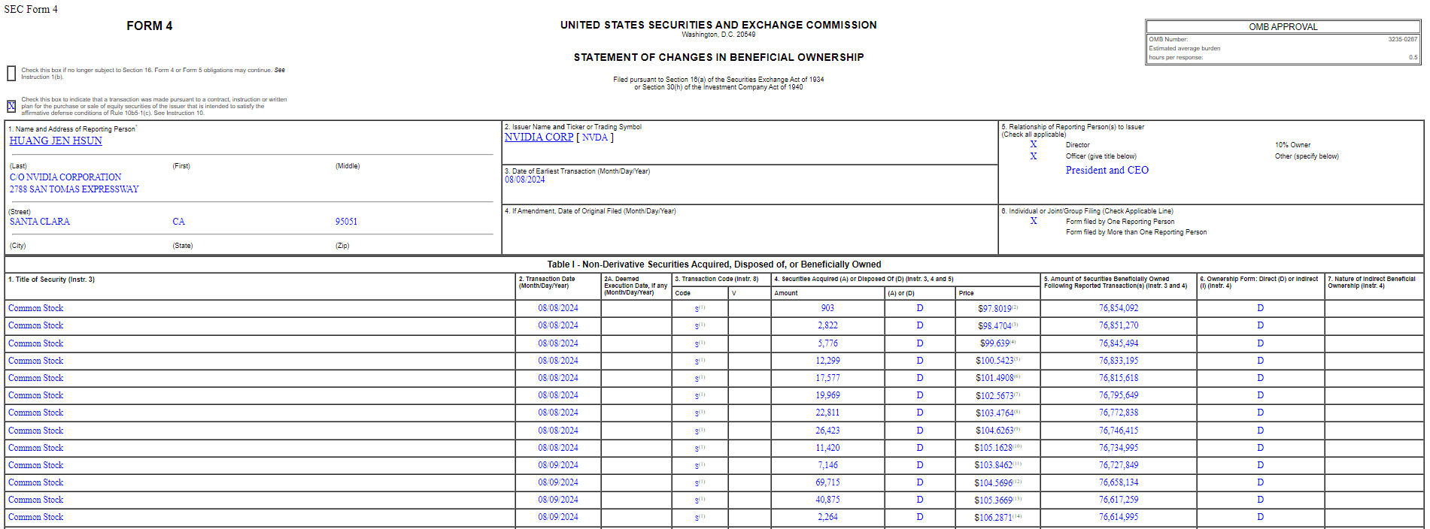Click the owned amount 76,727,849
The width and height of the screenshot is (1430, 529).
[1119, 465]
